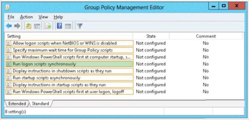Maximize the Group Policy Management Editor window

[224, 6]
